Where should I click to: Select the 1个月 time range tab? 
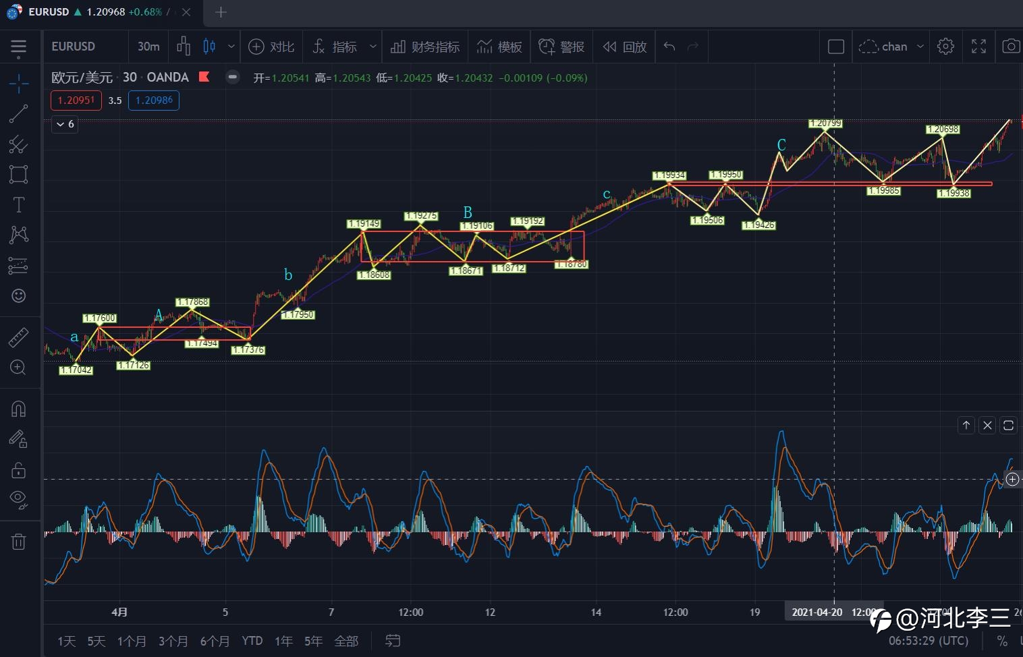[x=132, y=641]
